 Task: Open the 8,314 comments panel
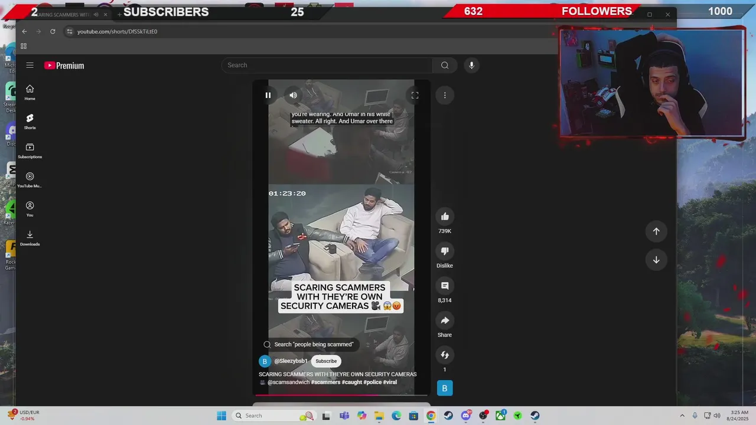pos(445,286)
